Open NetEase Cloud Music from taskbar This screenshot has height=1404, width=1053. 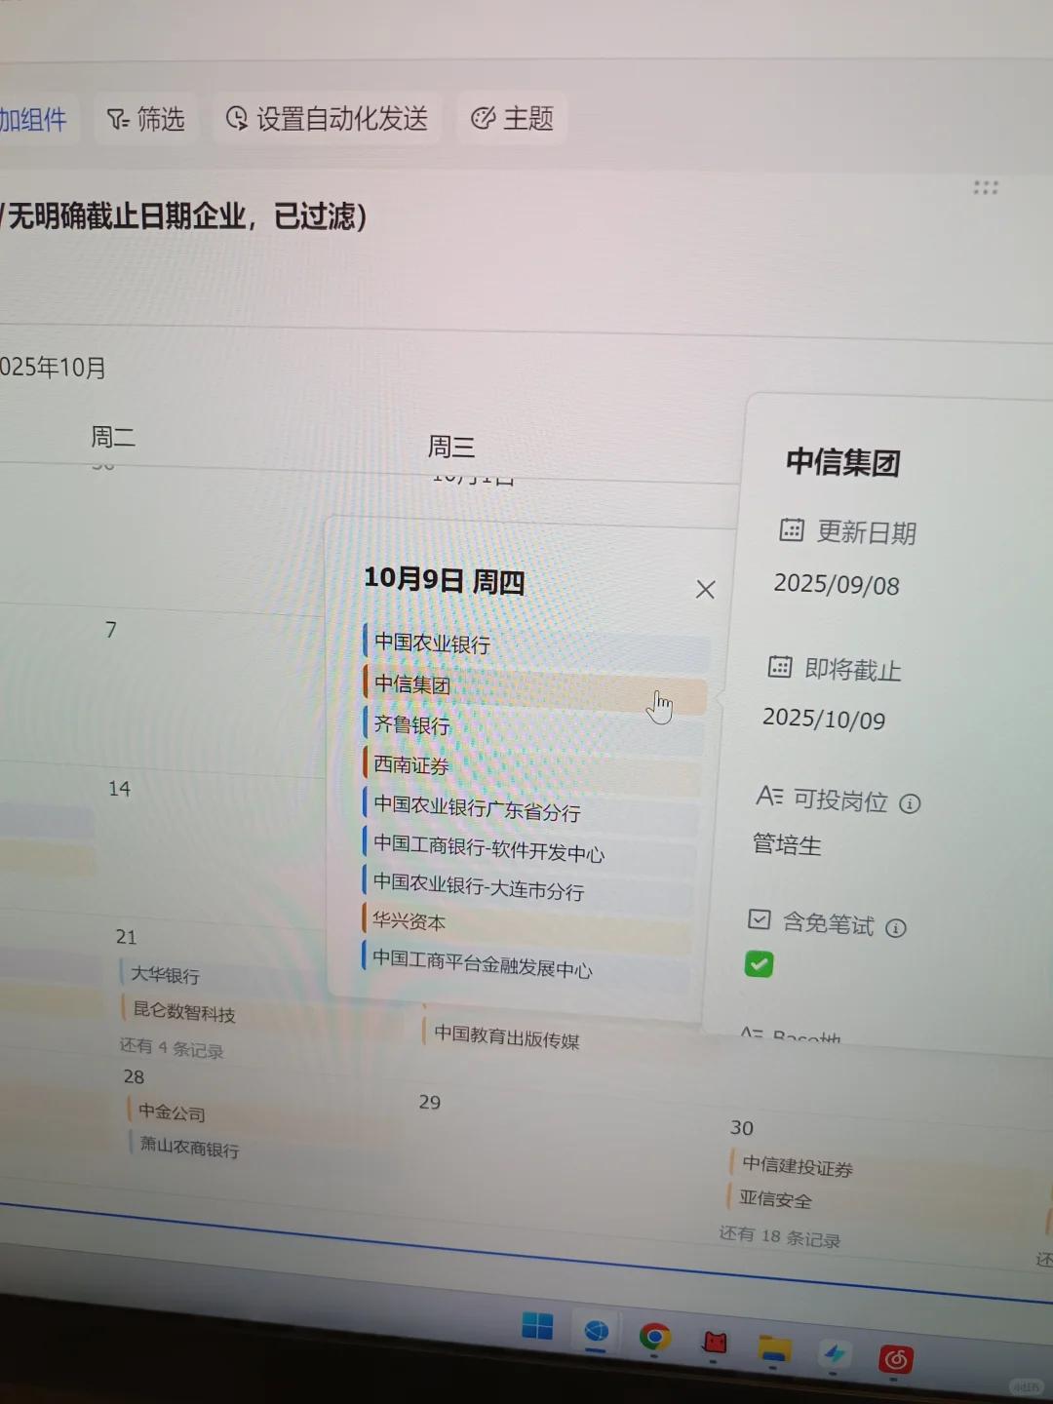895,1358
